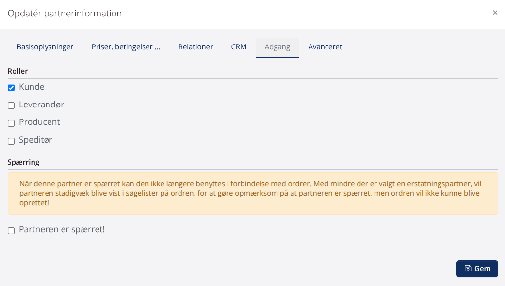Click the floppy disk icon in Gem button

(x=468, y=269)
